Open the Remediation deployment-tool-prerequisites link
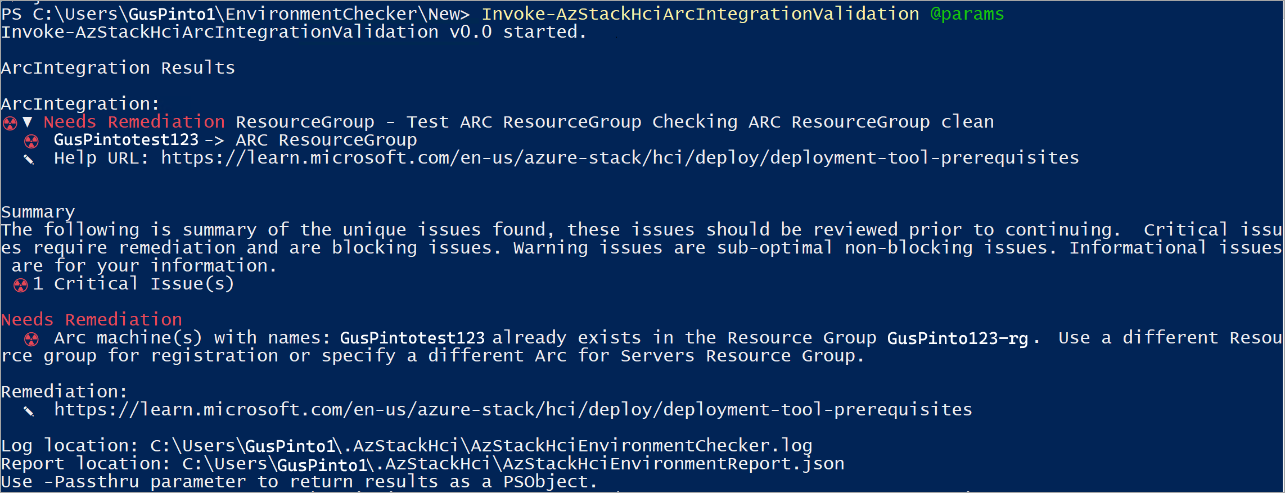 tap(513, 409)
